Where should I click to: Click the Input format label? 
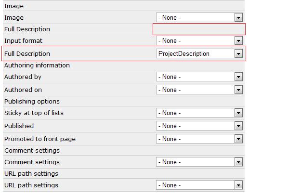point(23,41)
